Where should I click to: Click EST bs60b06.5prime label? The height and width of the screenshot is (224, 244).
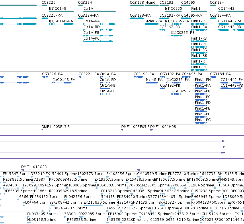point(81,185)
